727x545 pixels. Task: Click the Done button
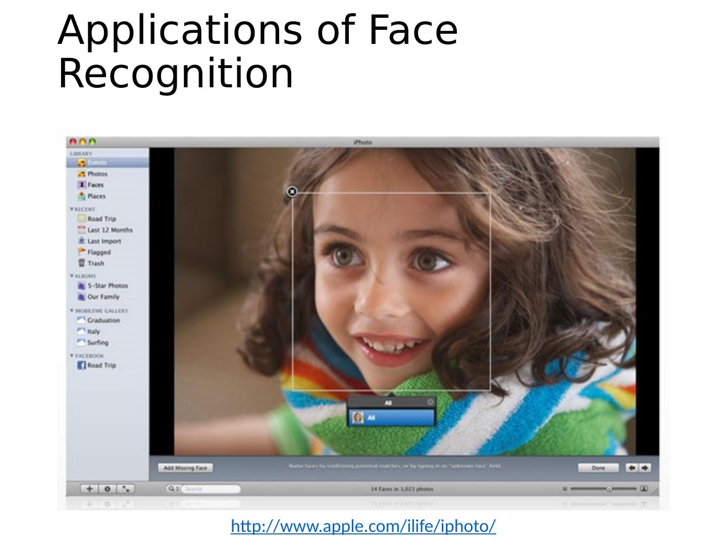click(598, 468)
